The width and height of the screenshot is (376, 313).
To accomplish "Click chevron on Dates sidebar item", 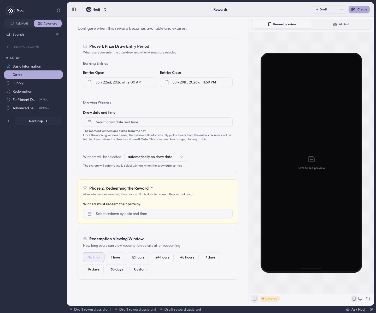I will [x=58, y=75].
